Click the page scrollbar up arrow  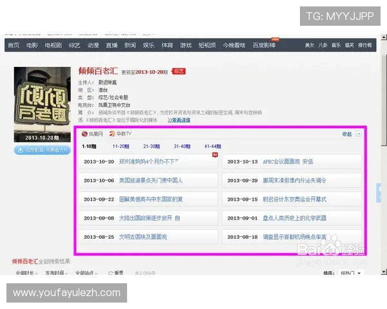coord(384,37)
